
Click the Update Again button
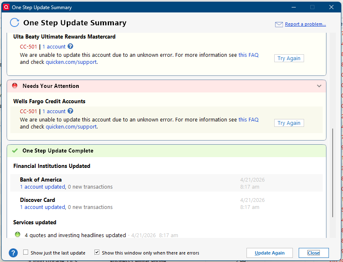tap(270, 253)
